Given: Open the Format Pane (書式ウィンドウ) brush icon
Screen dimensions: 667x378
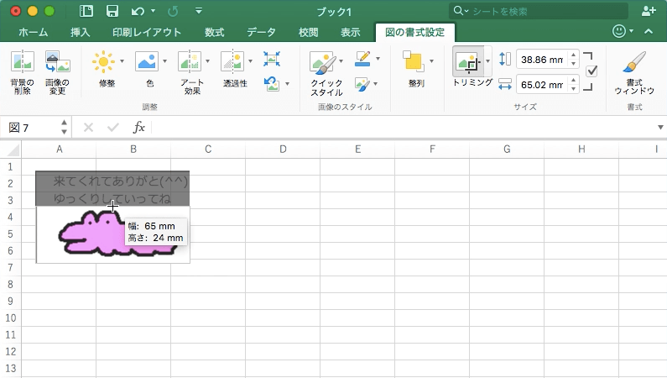Looking at the screenshot, I should click(x=633, y=62).
